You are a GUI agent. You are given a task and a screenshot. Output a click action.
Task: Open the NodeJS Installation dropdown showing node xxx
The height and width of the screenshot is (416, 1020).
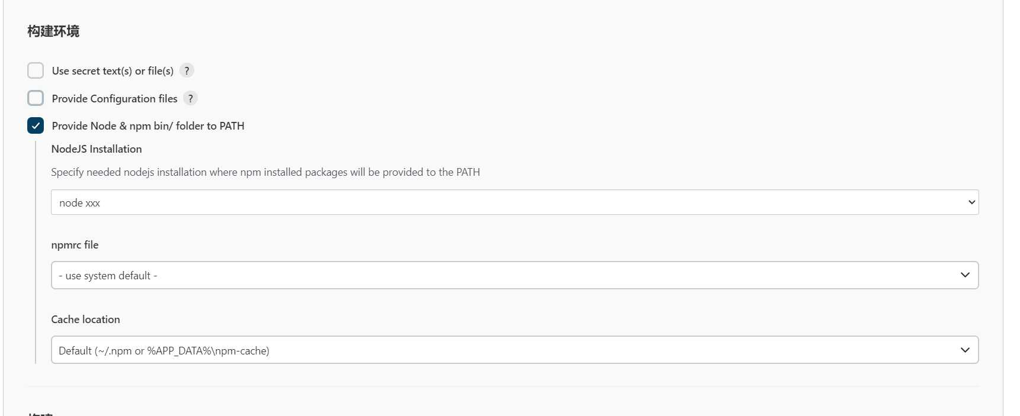[x=515, y=202]
